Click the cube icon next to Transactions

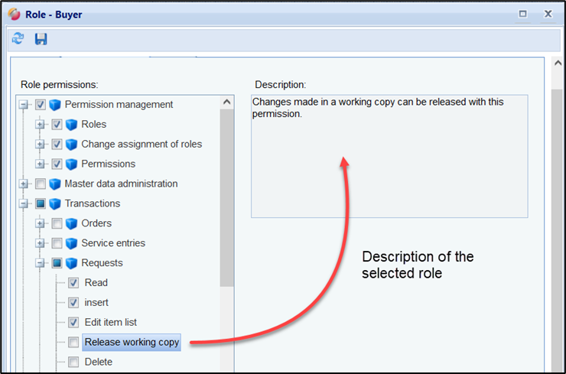(x=55, y=203)
